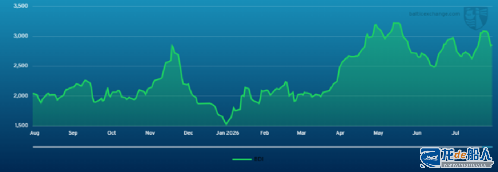Click the Jul label on the x-axis
The width and height of the screenshot is (498, 172).
pyautogui.click(x=455, y=133)
